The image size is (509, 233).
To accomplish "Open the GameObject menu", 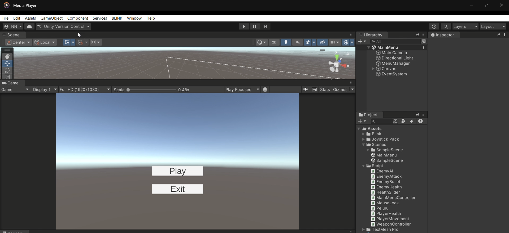I will [51, 18].
